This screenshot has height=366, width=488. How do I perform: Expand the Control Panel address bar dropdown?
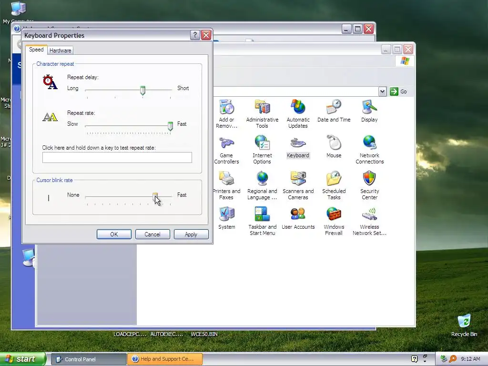pyautogui.click(x=383, y=91)
